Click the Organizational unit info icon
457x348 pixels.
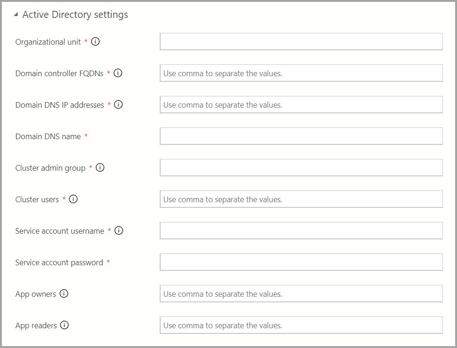(95, 41)
